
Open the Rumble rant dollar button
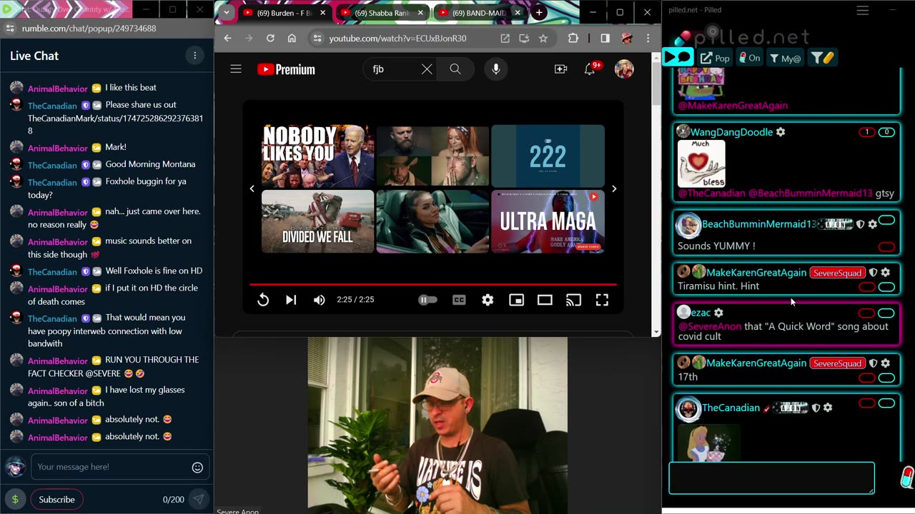pos(15,500)
